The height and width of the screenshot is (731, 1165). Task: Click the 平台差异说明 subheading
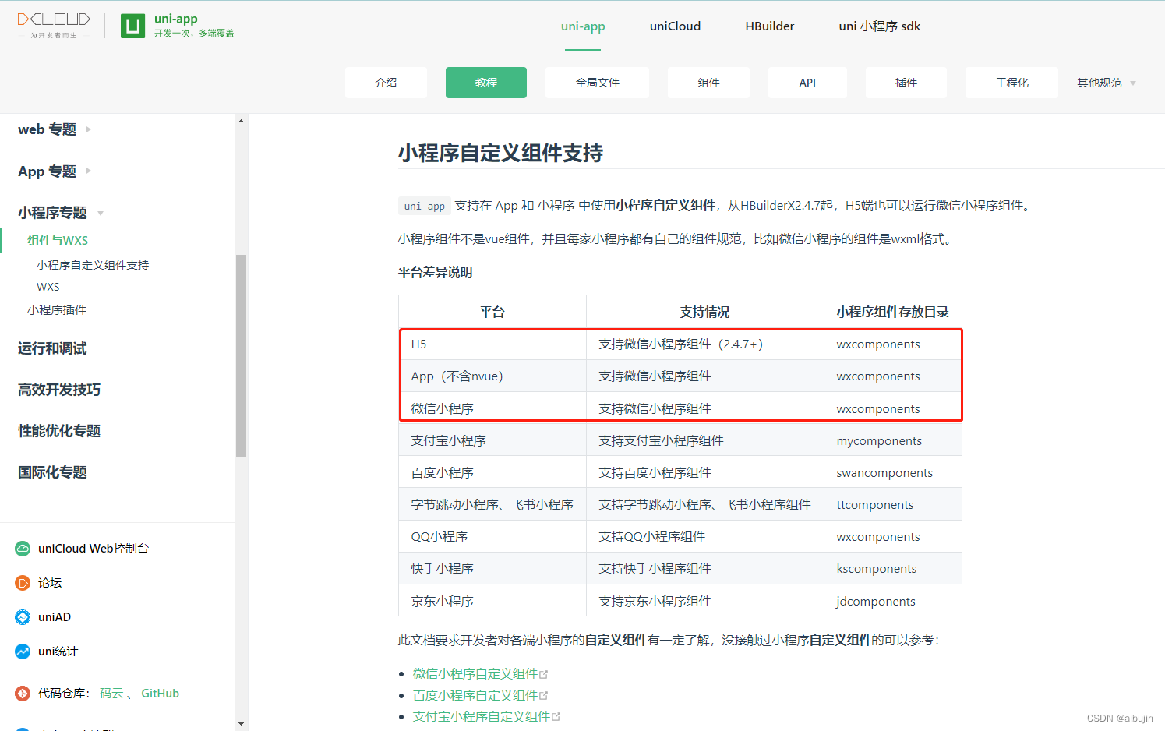point(436,272)
